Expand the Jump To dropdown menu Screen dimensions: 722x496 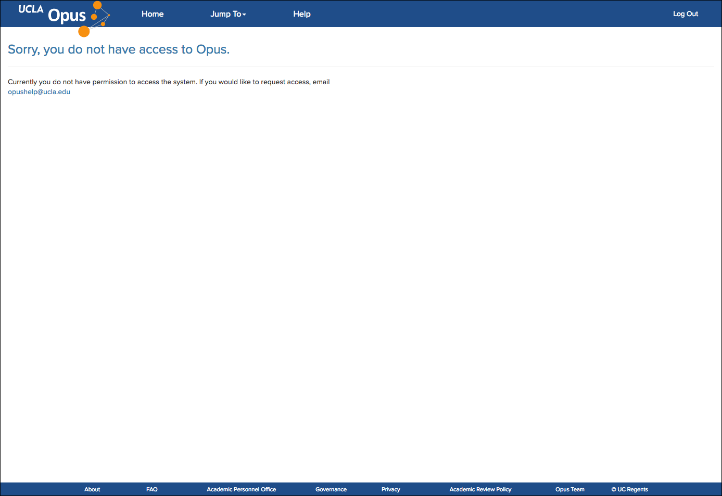pos(228,14)
